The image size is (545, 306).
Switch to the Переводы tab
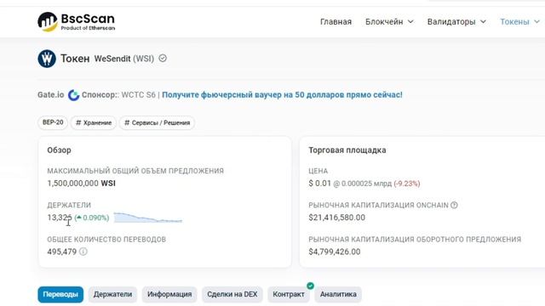pyautogui.click(x=60, y=294)
